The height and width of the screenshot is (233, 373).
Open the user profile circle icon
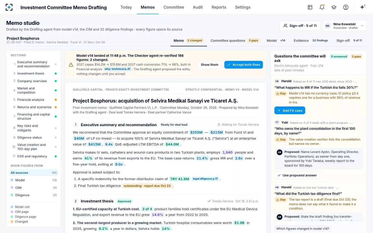coord(346,7)
